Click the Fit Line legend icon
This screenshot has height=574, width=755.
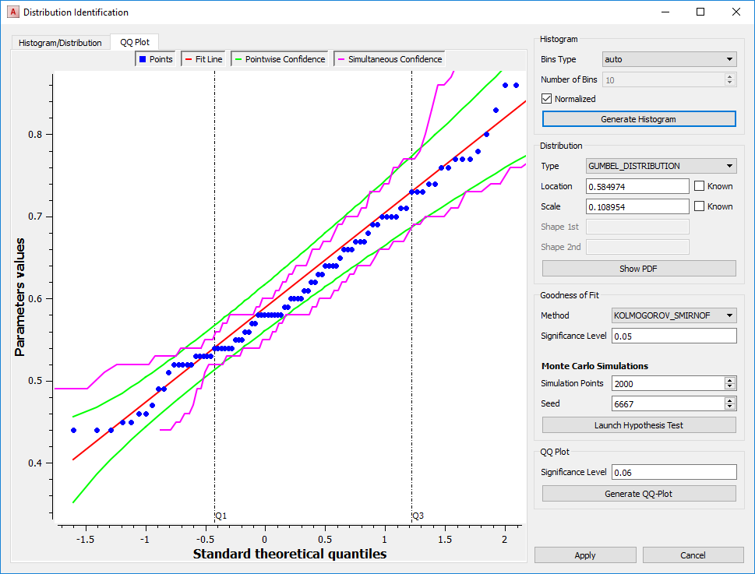pyautogui.click(x=187, y=58)
